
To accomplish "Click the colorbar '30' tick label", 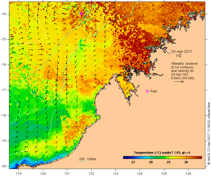I will pos(186,162).
